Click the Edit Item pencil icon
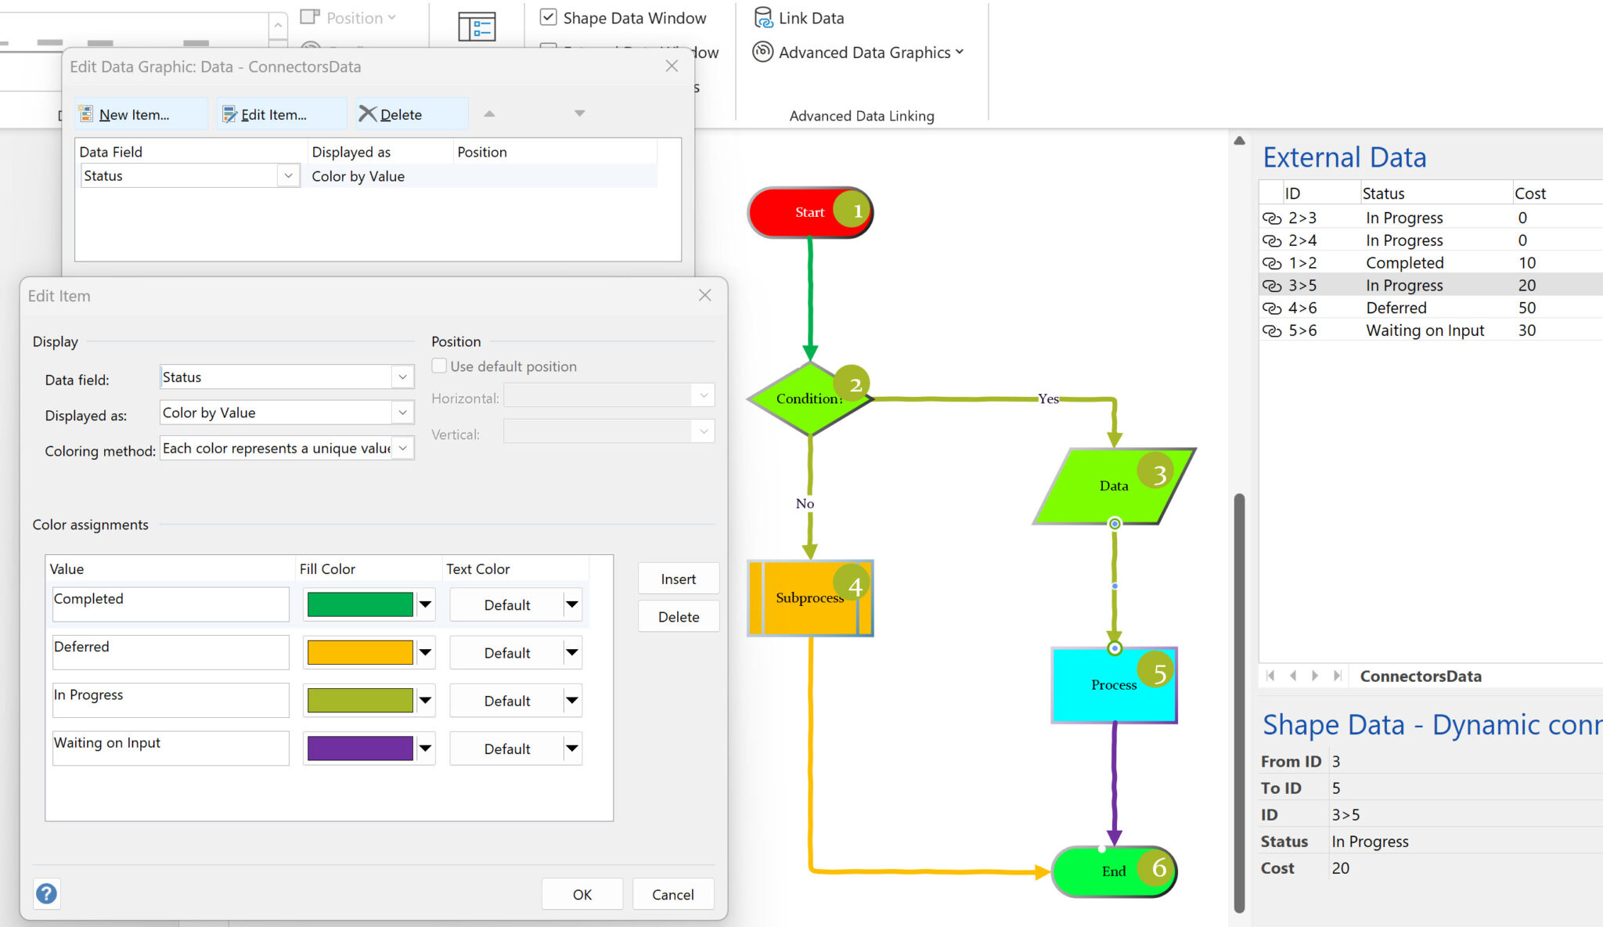The image size is (1603, 927). [x=230, y=114]
